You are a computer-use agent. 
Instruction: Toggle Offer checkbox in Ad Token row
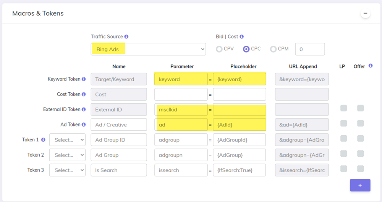[x=360, y=123]
